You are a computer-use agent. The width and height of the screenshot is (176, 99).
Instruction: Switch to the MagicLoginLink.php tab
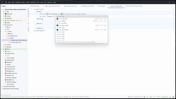[87, 6]
